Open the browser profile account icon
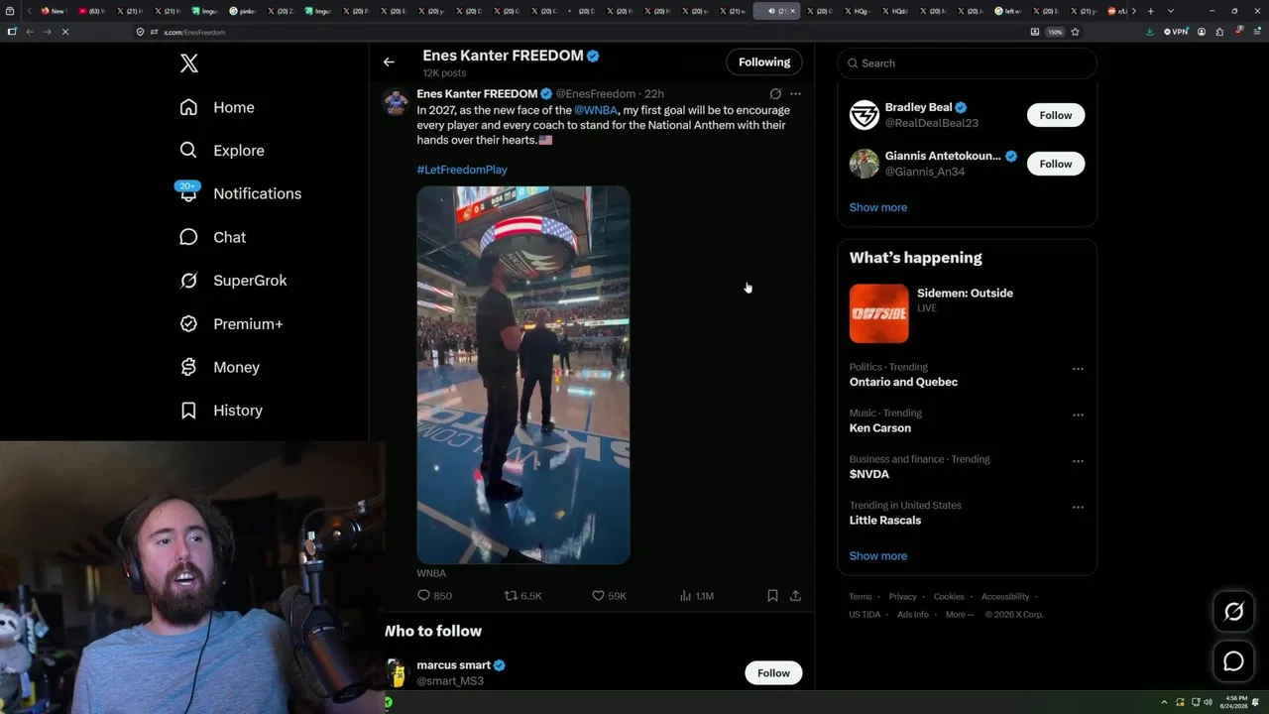Image resolution: width=1269 pixels, height=714 pixels. coord(1202,32)
